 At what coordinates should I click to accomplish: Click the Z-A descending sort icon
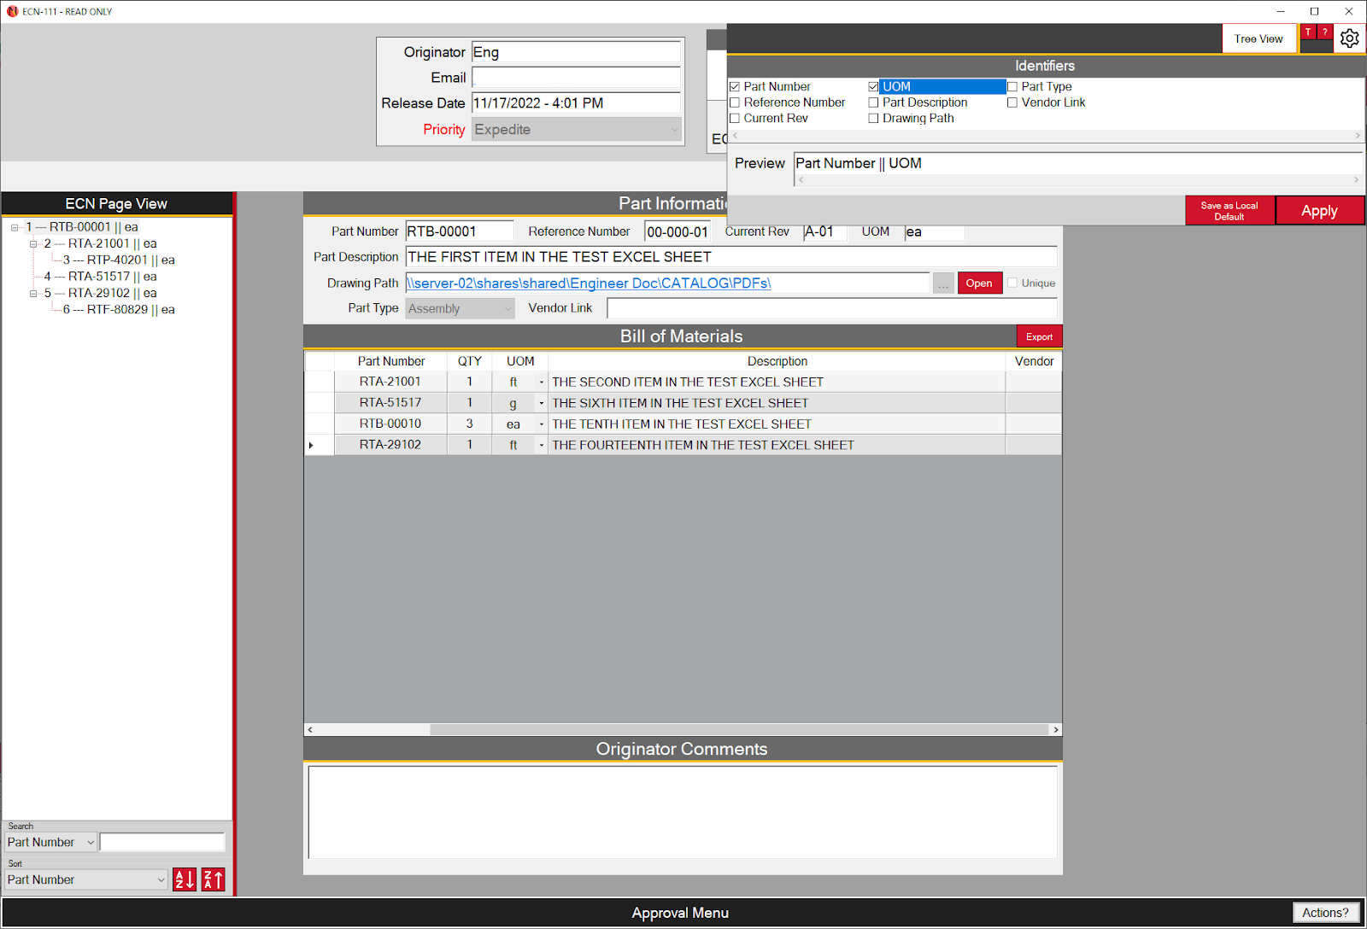[x=214, y=879]
